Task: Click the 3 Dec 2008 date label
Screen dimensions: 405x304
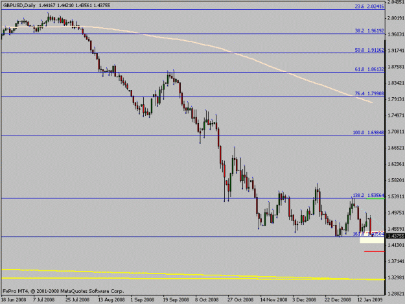Action: [304, 299]
